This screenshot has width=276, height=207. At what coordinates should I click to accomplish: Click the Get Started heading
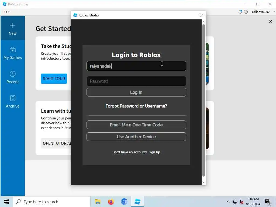tap(53, 29)
